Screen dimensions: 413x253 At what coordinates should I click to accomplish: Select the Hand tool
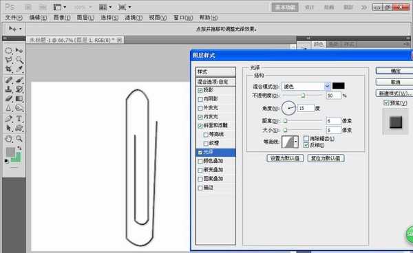(9, 139)
